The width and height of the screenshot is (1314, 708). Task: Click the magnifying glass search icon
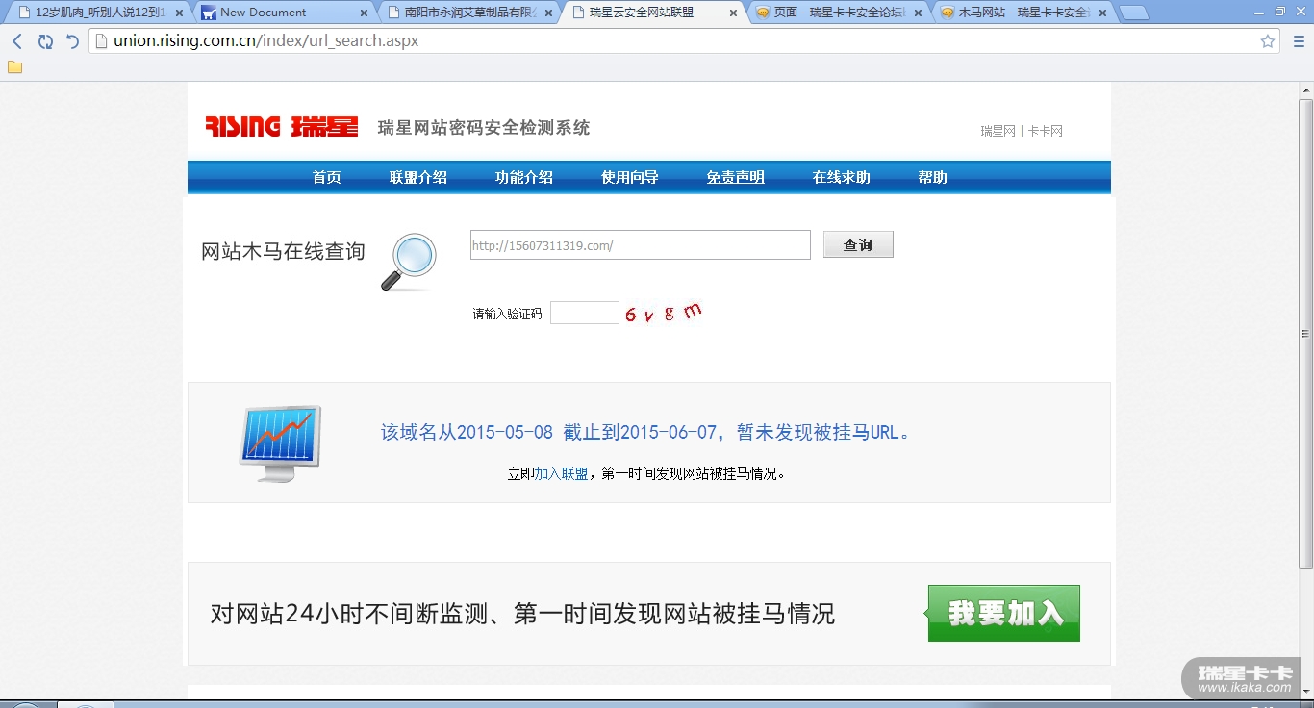(409, 262)
